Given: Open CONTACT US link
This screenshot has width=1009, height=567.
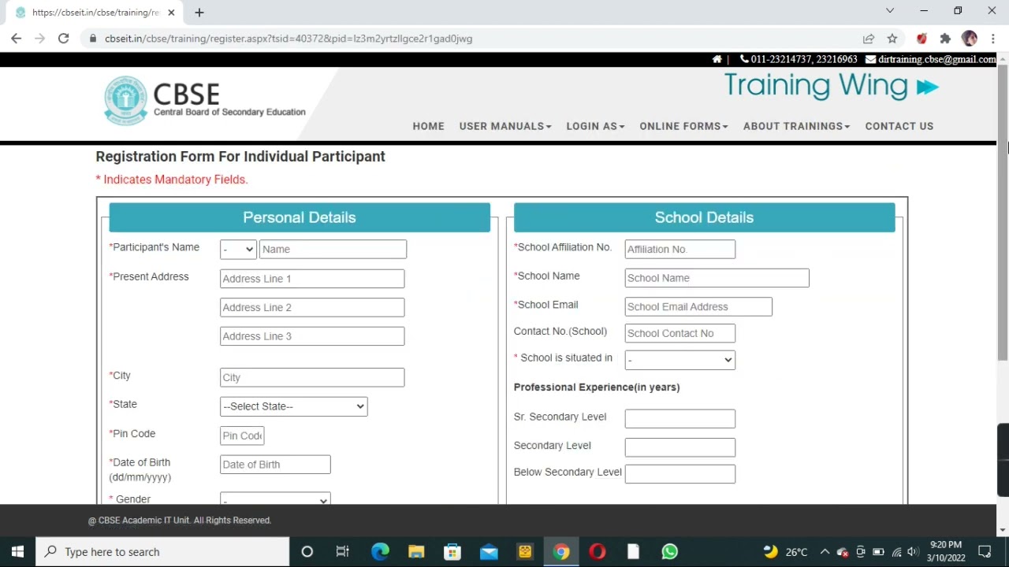Looking at the screenshot, I should click(x=899, y=126).
